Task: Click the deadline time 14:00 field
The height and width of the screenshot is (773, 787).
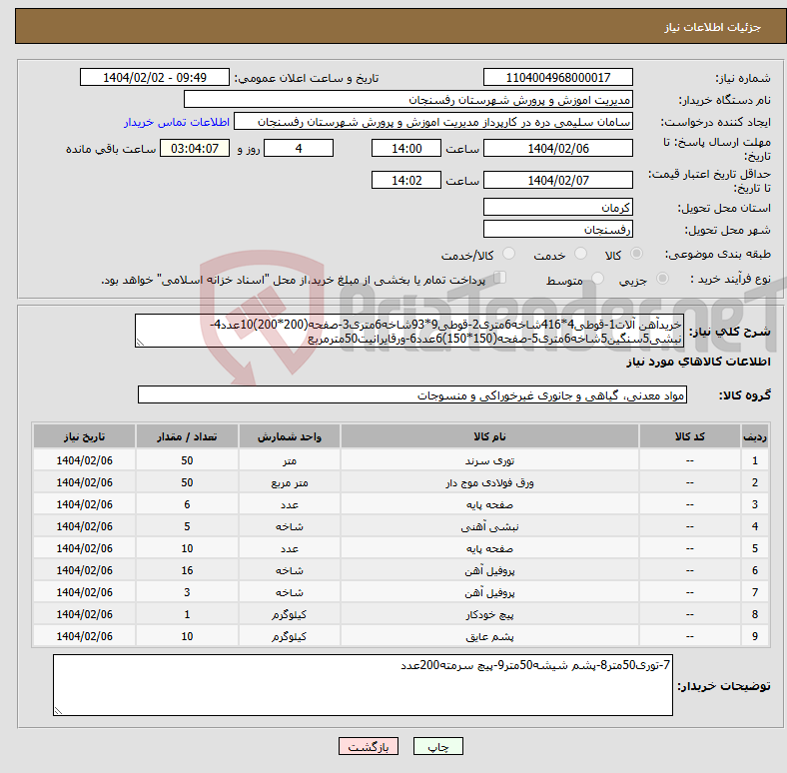Action: (x=406, y=148)
